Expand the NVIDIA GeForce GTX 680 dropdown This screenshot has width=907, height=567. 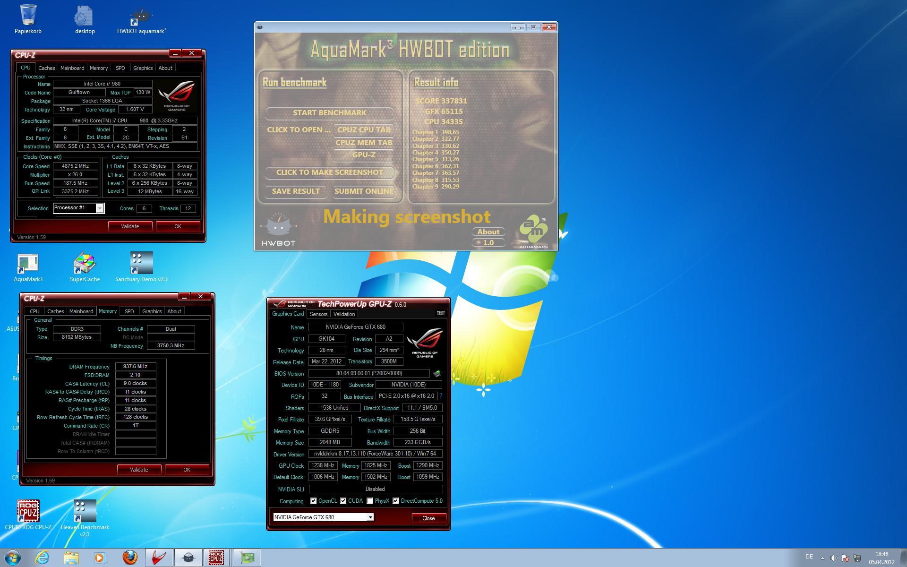370,517
